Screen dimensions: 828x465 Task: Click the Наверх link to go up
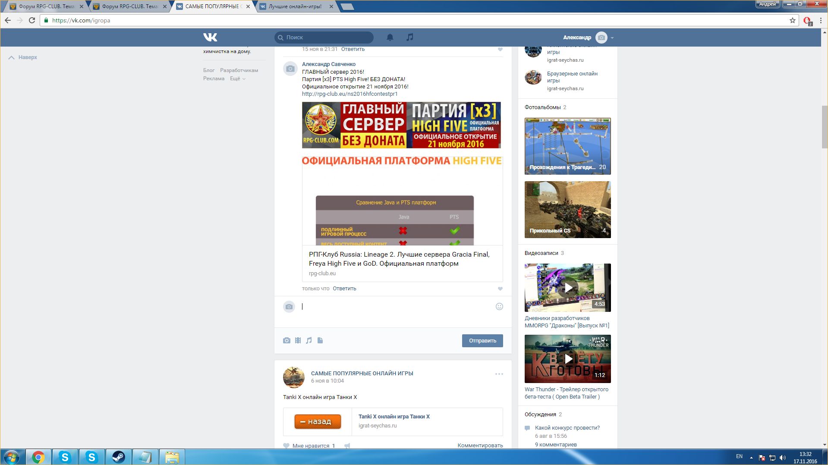pos(23,57)
